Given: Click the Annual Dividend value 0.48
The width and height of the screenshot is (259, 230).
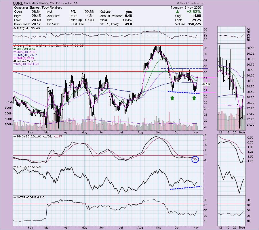Looking at the screenshot, I should (x=128, y=16).
